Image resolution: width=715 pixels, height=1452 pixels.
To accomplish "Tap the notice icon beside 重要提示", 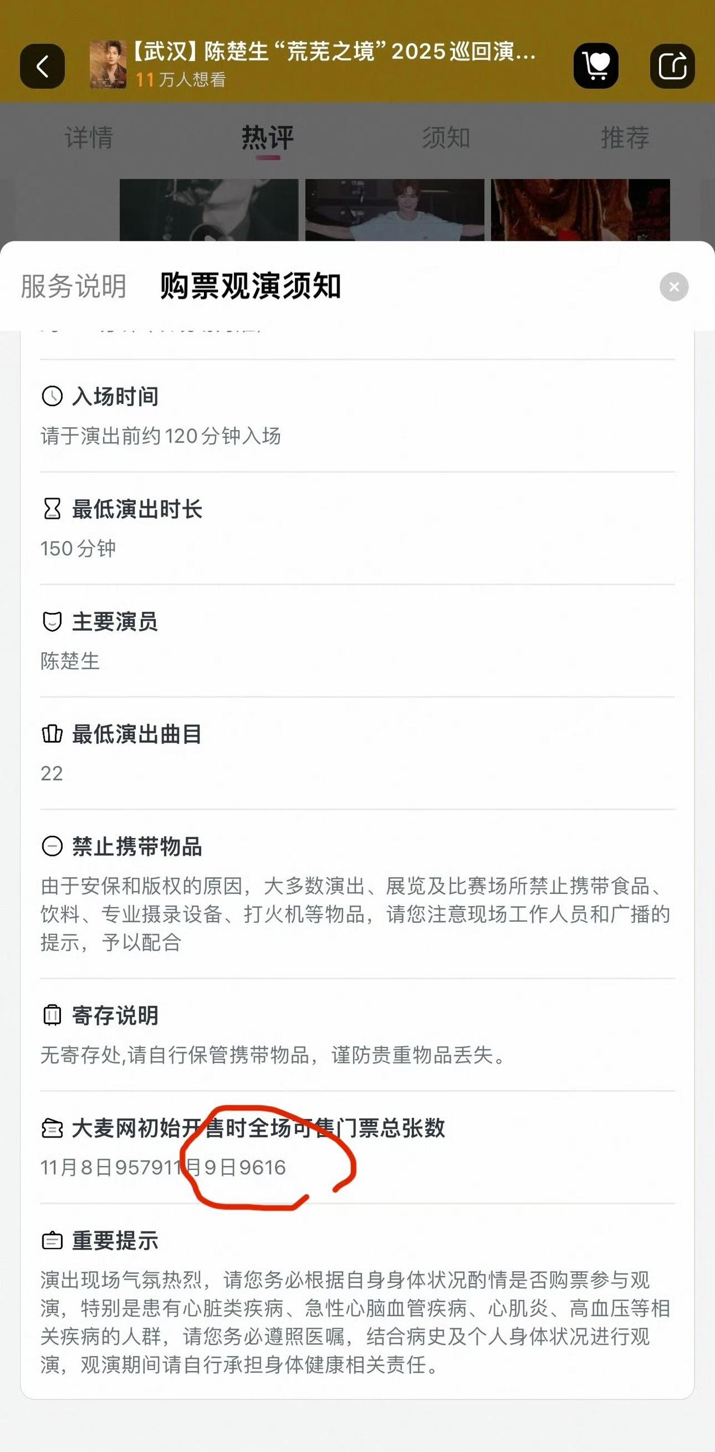I will [53, 1241].
